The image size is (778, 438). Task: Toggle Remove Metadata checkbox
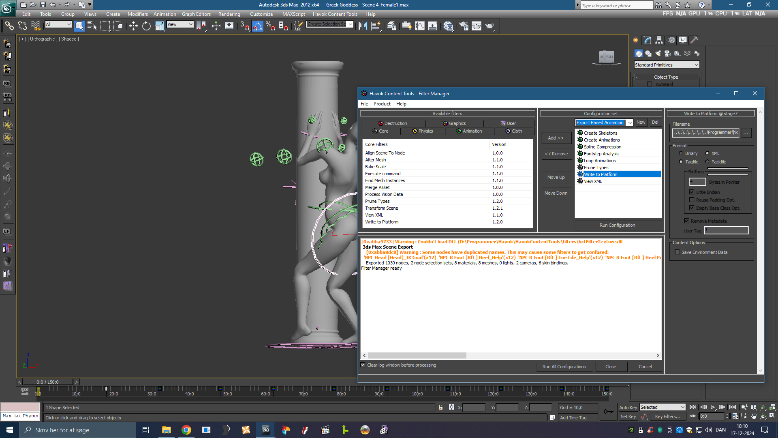pyautogui.click(x=686, y=221)
